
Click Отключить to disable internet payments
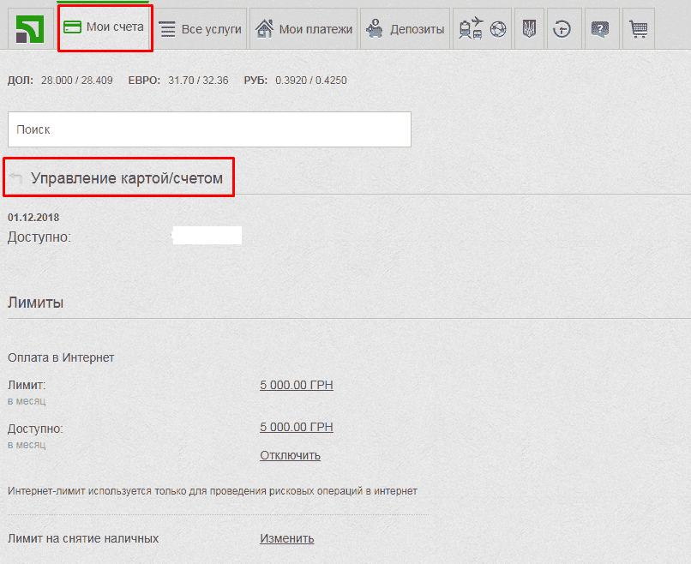tap(290, 455)
